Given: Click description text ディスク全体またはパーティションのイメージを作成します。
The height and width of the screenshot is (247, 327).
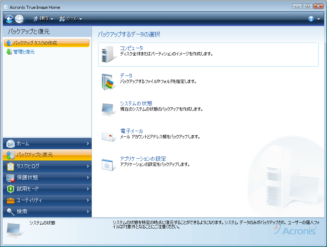Looking at the screenshot, I should (167, 54).
